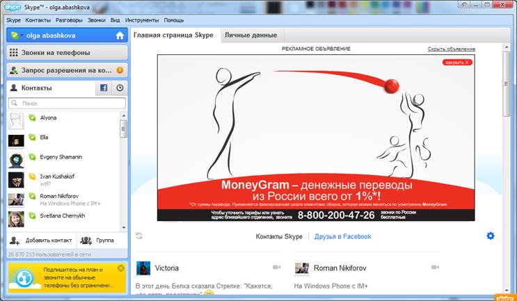Image resolution: width=517 pixels, height=301 pixels.
Task: Click the globe icon in the yellow promo
Action: 24,278
